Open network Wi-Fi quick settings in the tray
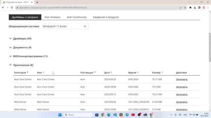Screen dimensions: 211x118 click(191, 115)
